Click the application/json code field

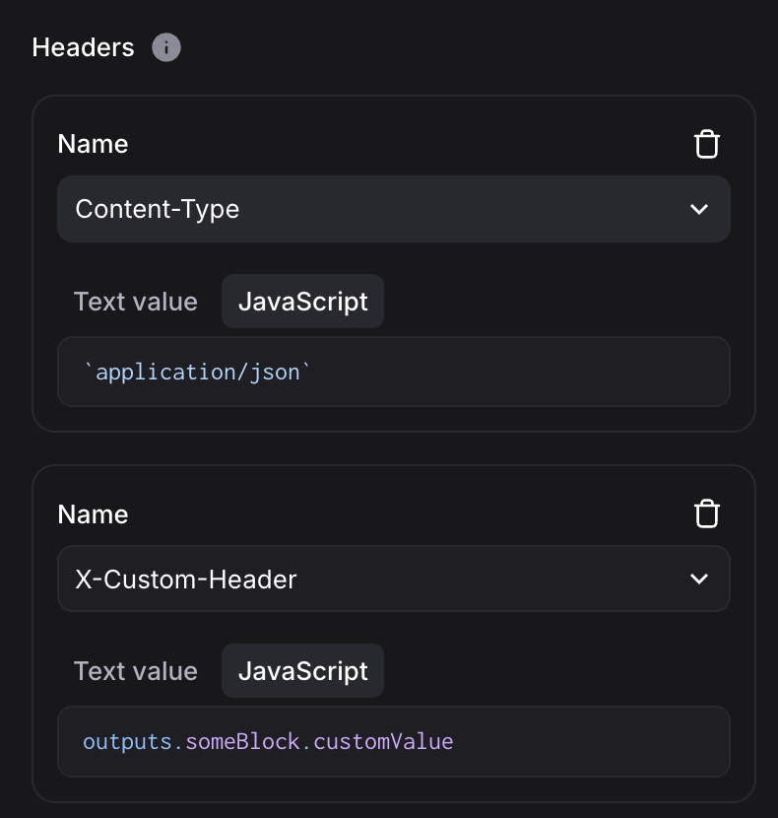click(394, 372)
